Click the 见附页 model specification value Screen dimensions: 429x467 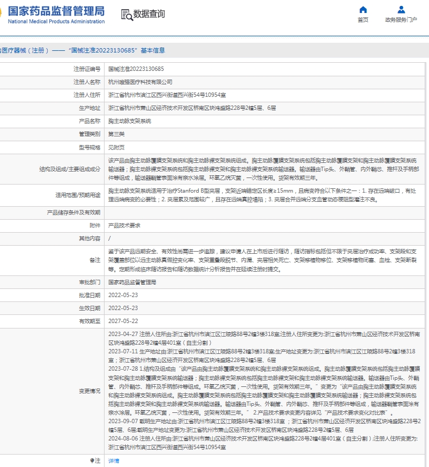pyautogui.click(x=116, y=147)
